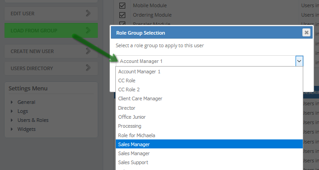The image size is (319, 170).
Task: Expand Widgets in Settings Menu
Action: 12,129
